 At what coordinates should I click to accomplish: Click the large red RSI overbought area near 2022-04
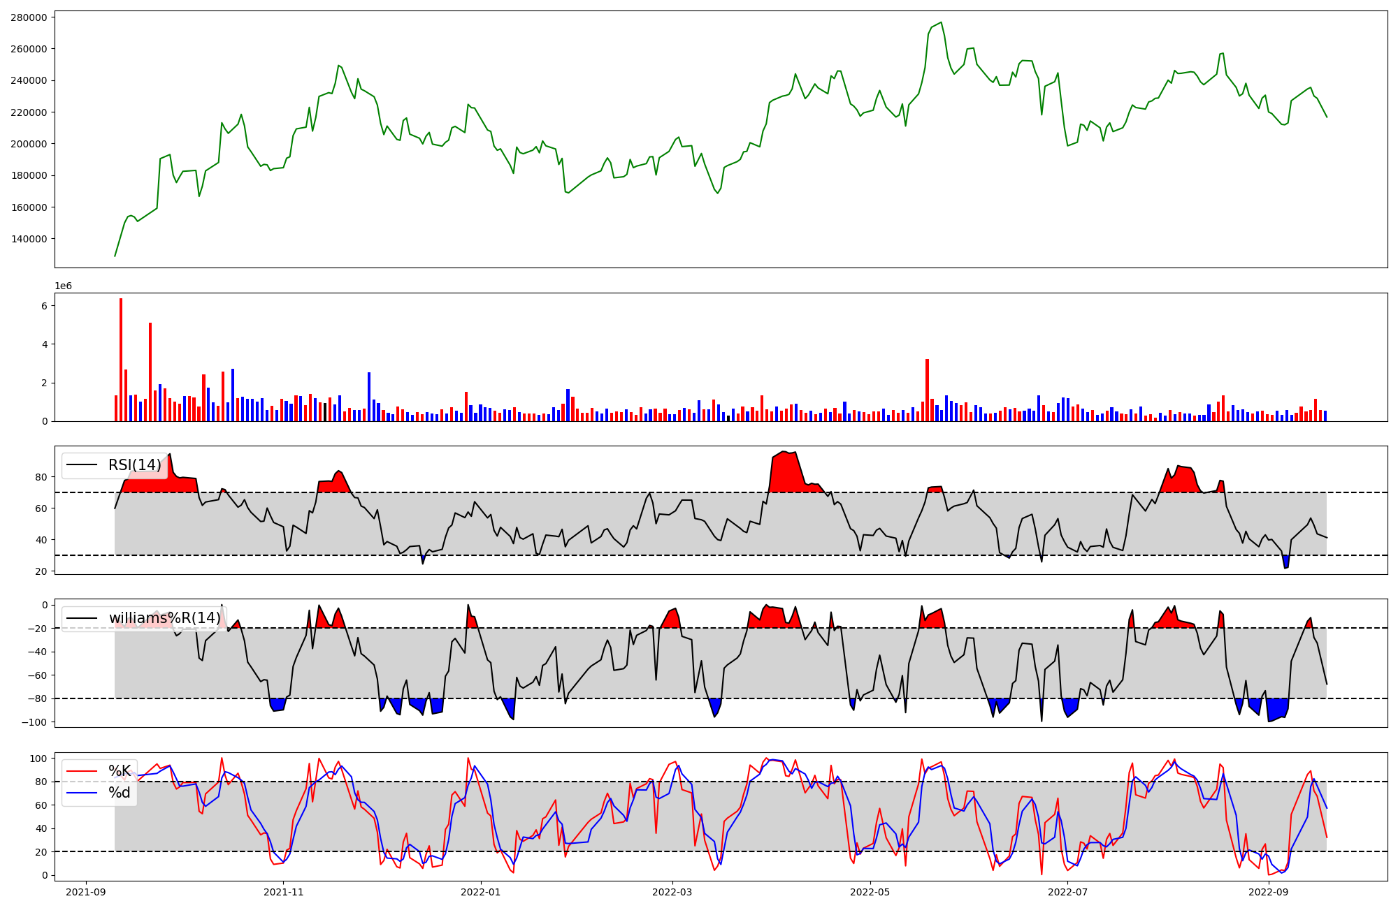click(784, 473)
